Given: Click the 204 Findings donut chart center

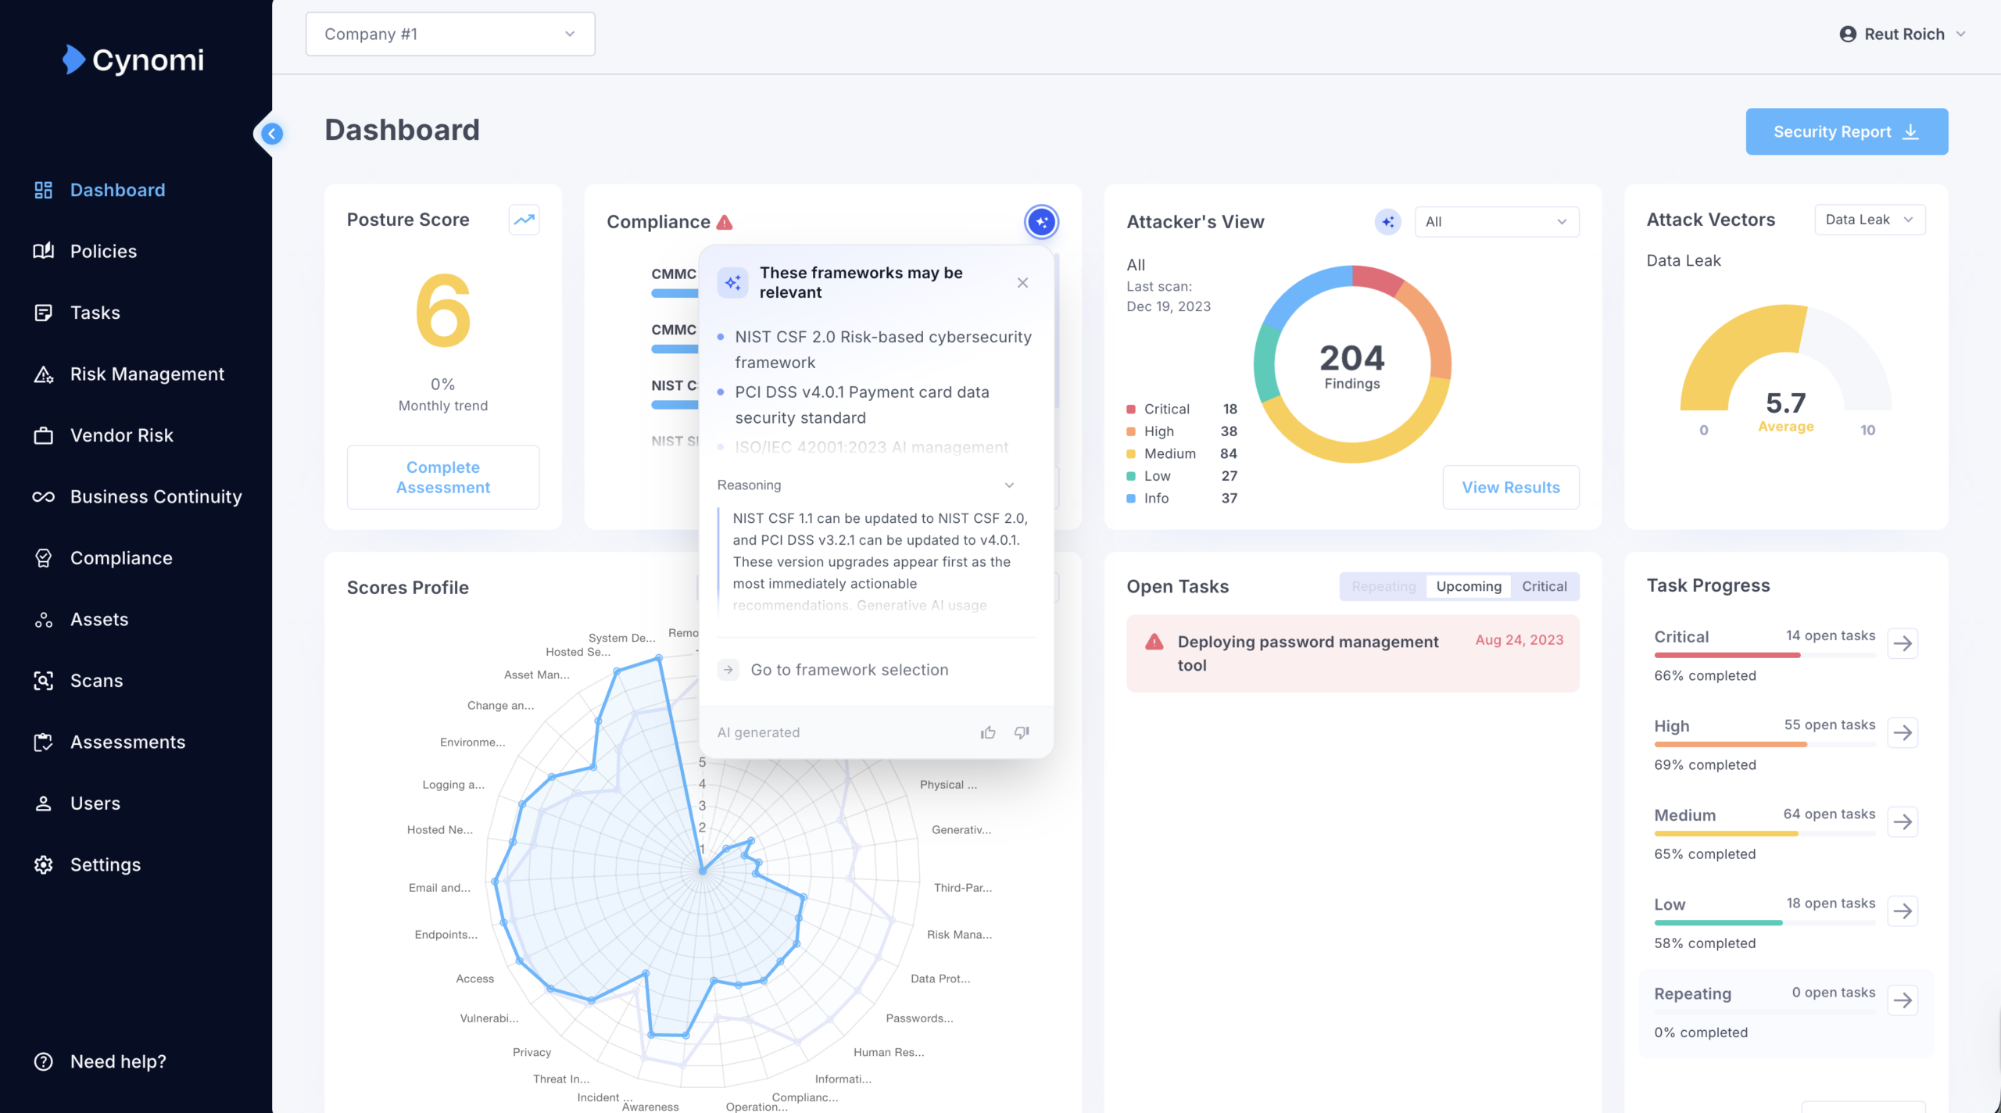Looking at the screenshot, I should coord(1352,366).
